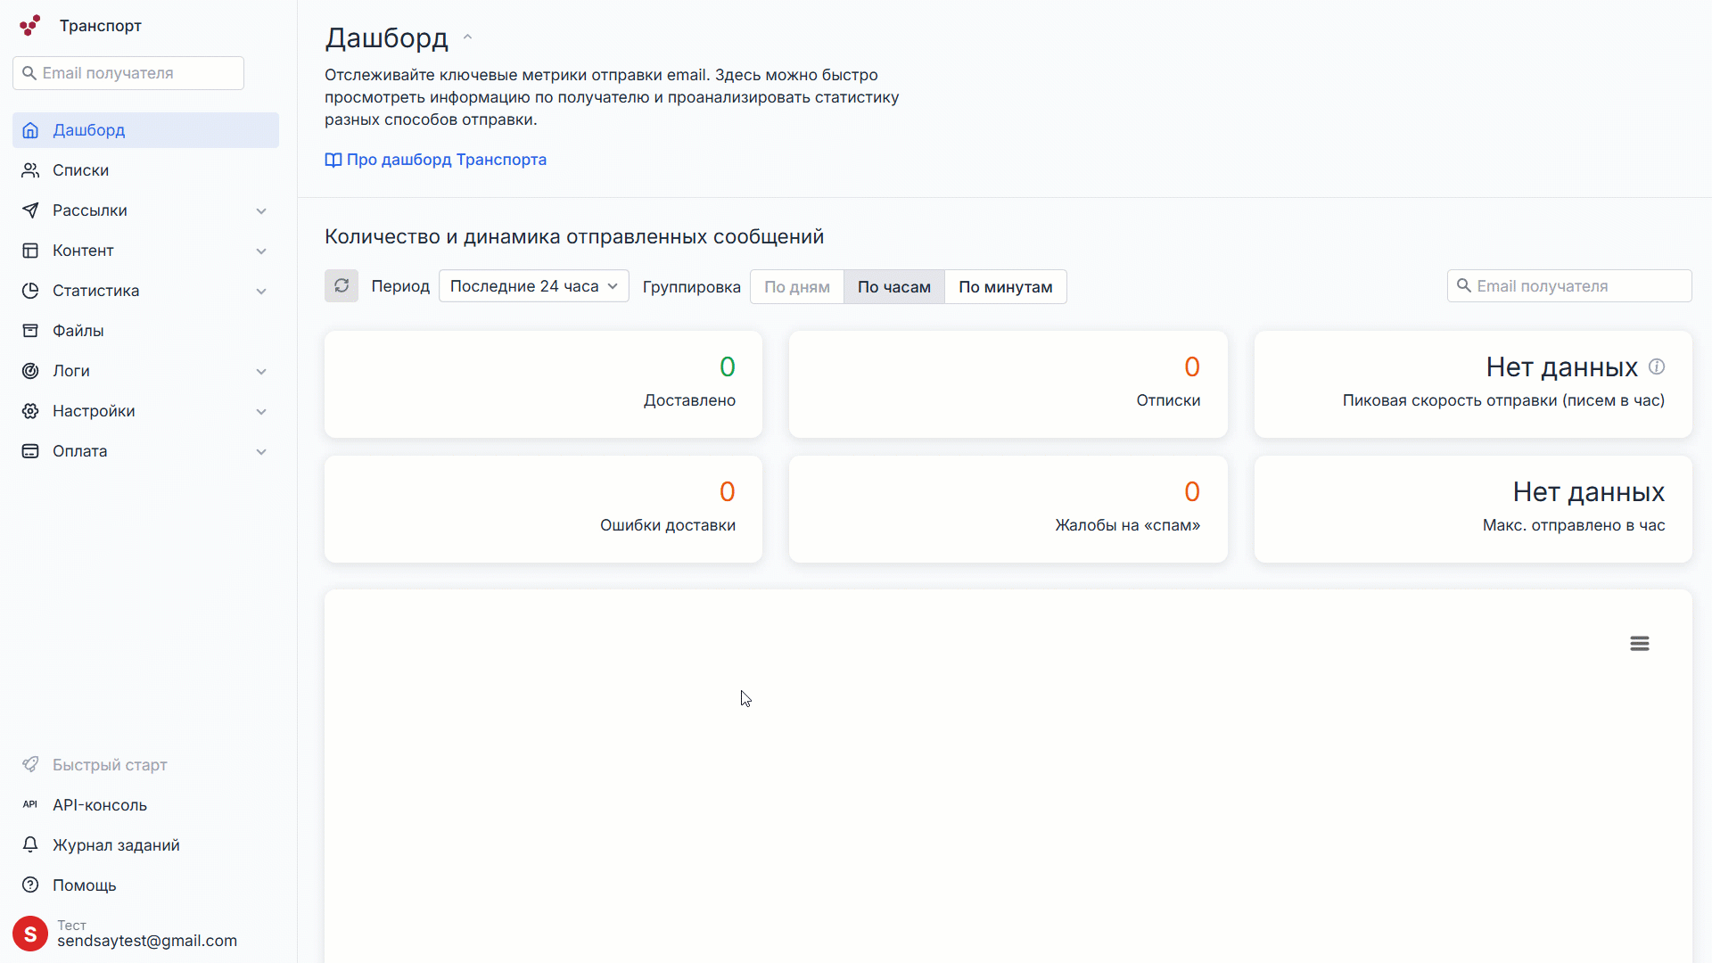
Task: Click the Файлы archive icon
Action: pos(30,331)
